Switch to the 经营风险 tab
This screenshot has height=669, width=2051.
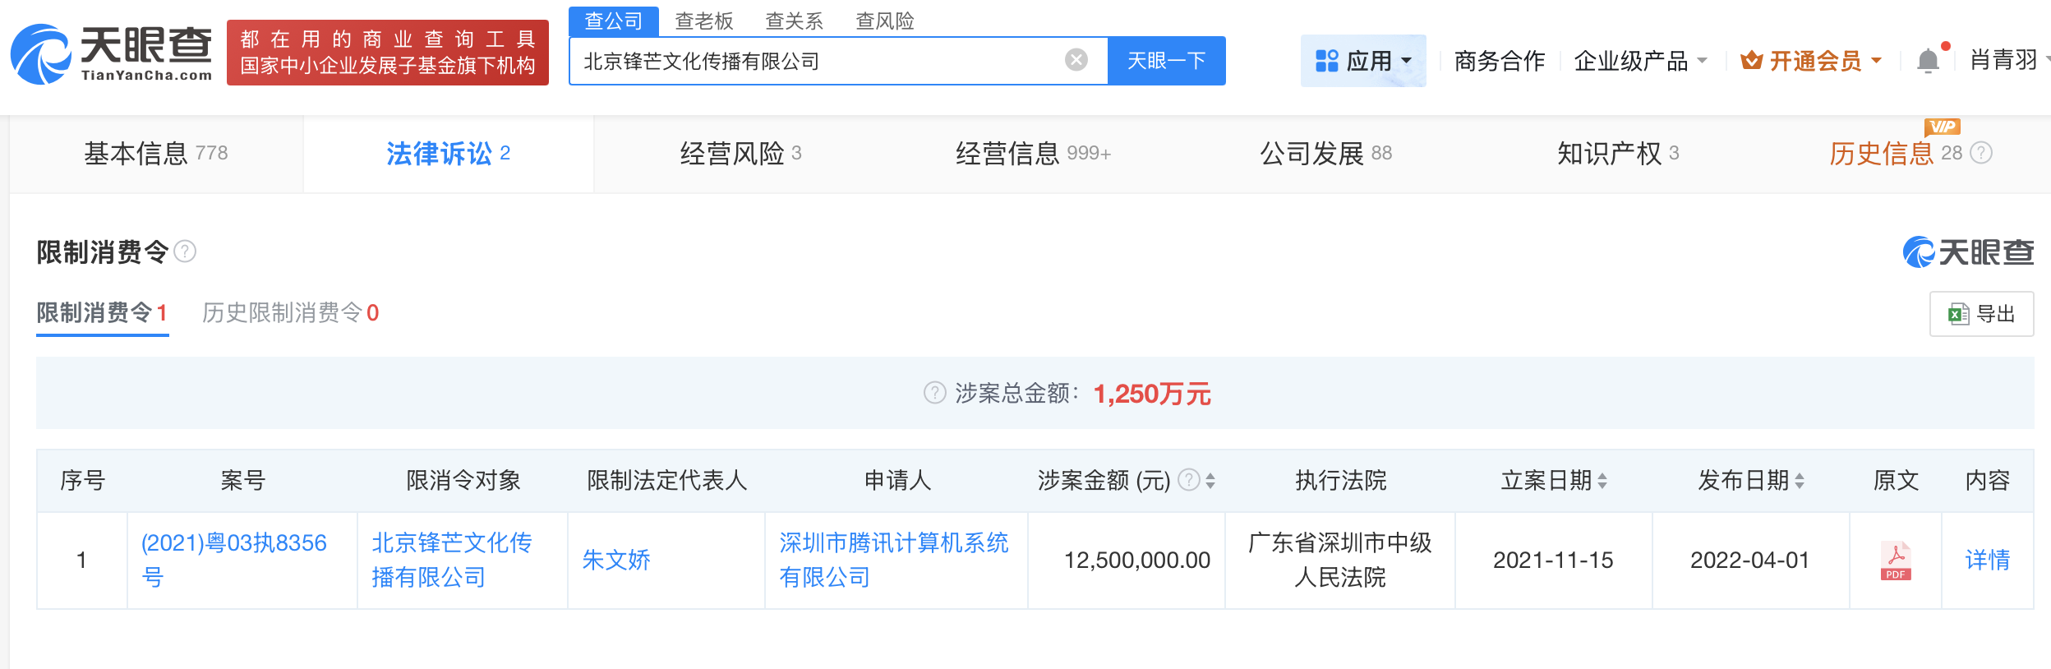[740, 154]
